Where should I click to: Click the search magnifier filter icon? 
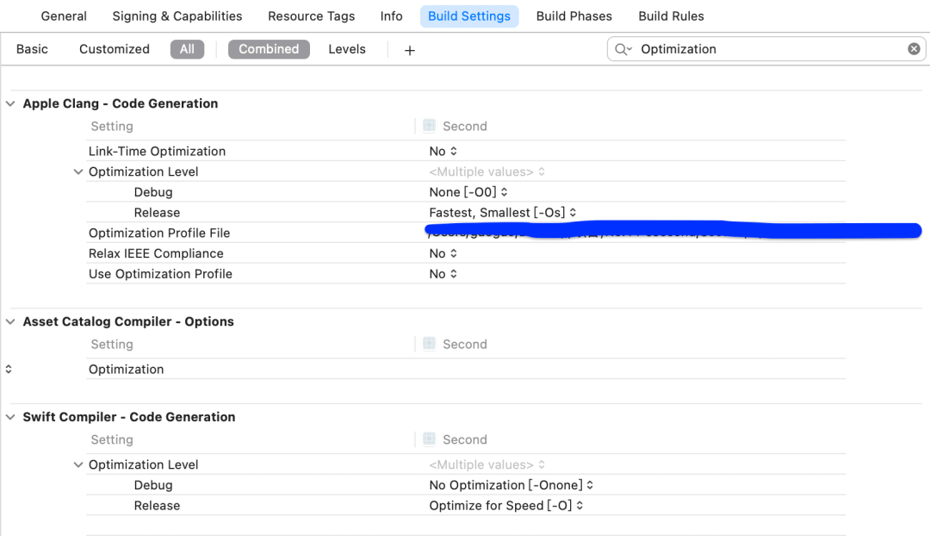[x=622, y=49]
